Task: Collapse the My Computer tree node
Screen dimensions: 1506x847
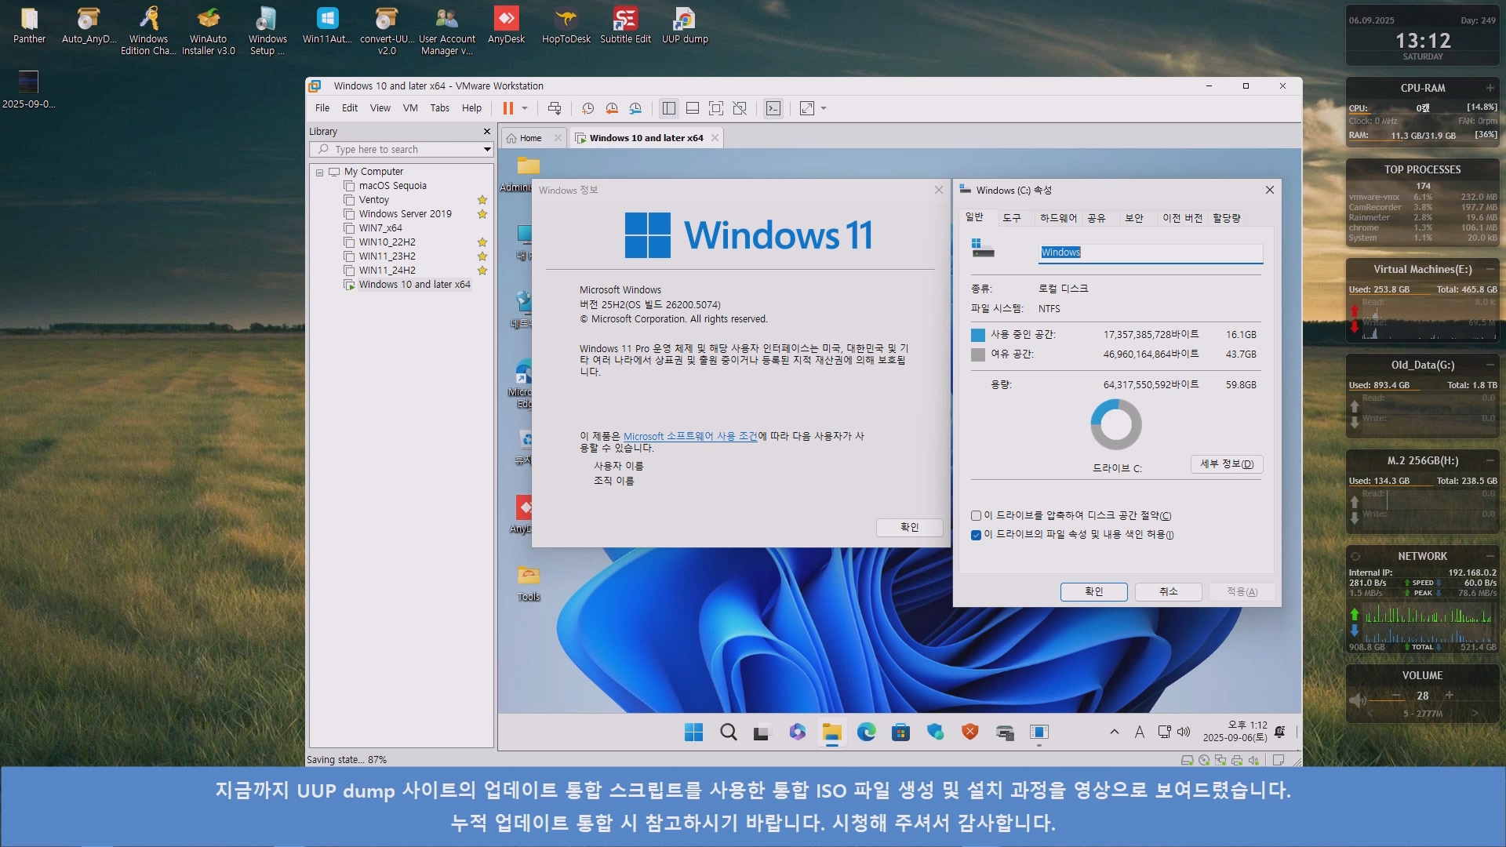Action: pos(319,172)
